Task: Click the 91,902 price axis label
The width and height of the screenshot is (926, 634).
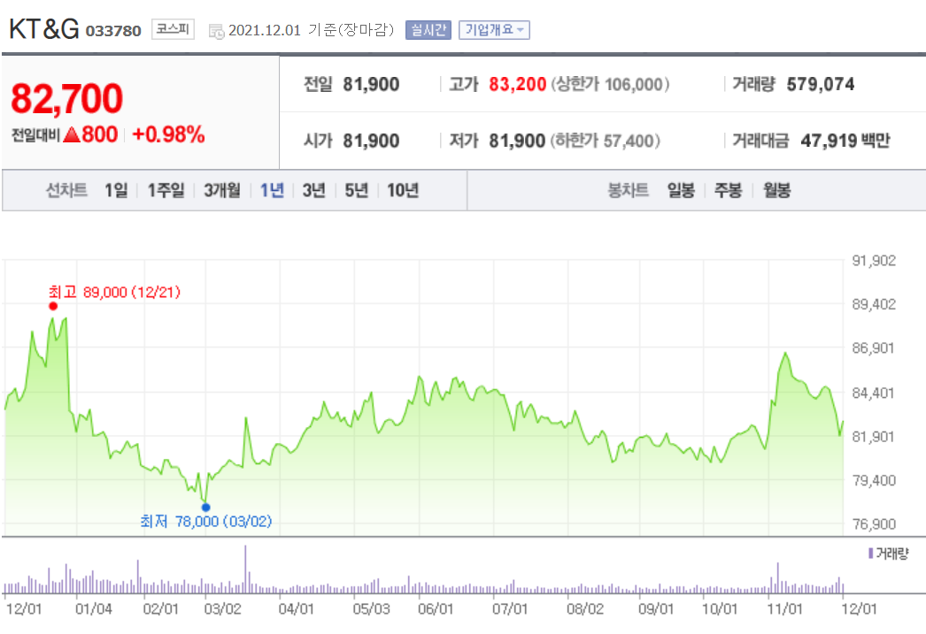Action: click(874, 261)
